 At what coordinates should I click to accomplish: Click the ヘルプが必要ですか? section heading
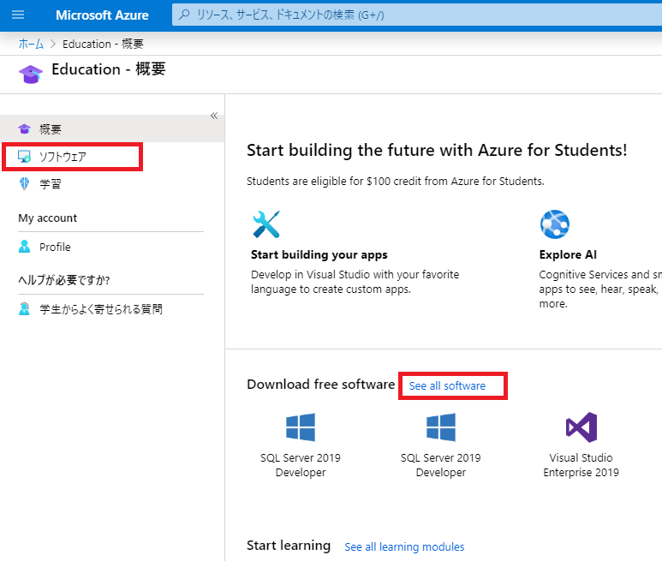click(x=64, y=280)
